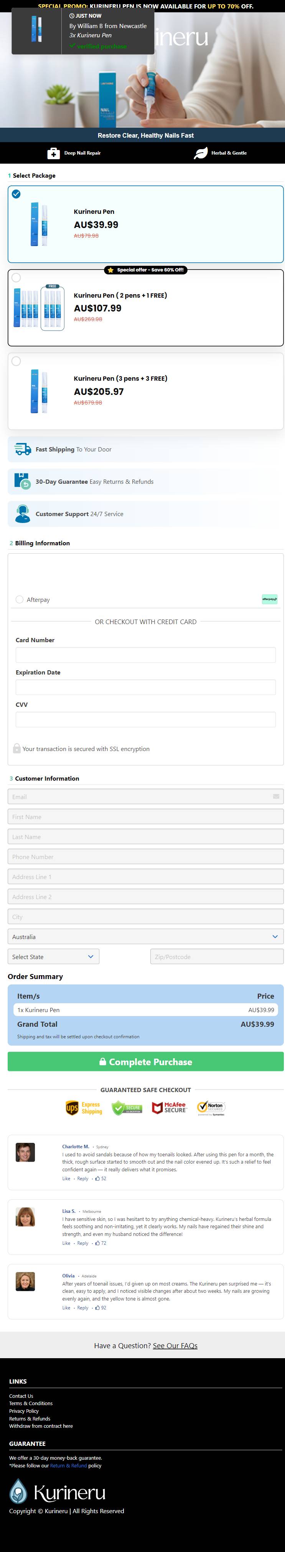Viewport: 285px width, 1552px height.
Task: Open the Contact Us footer link
Action: coord(21,1396)
